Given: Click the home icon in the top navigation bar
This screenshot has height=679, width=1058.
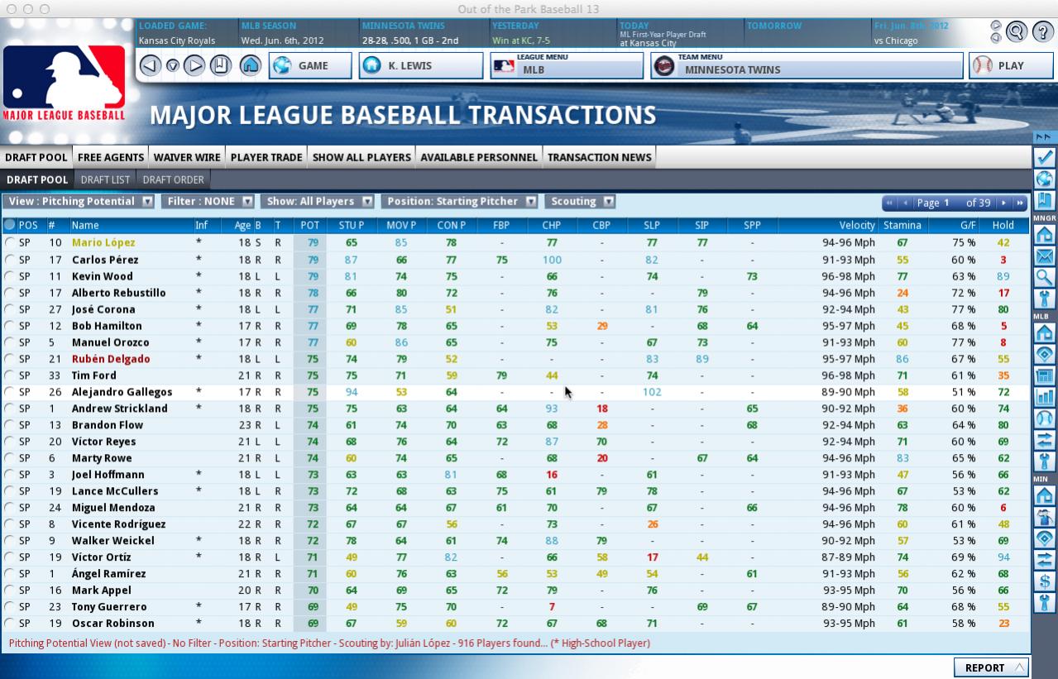Looking at the screenshot, I should tap(250, 65).
